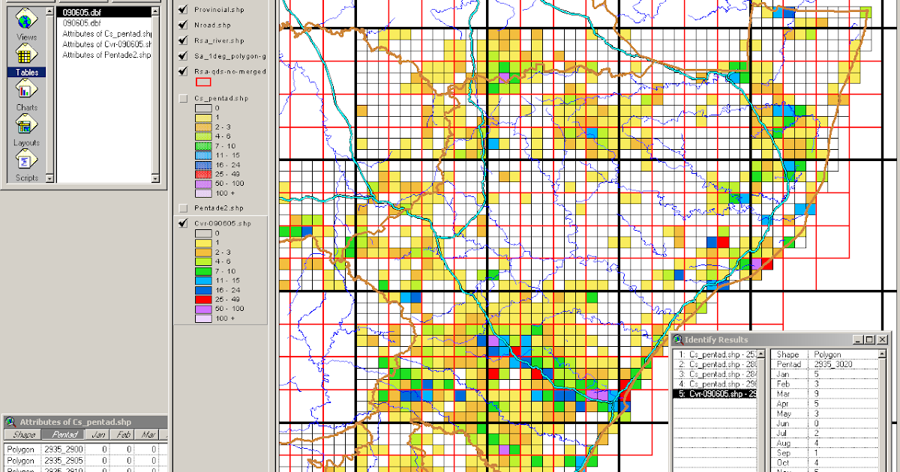
Task: Click up arrow of Identify Results field scrollbar
Action: (x=883, y=354)
